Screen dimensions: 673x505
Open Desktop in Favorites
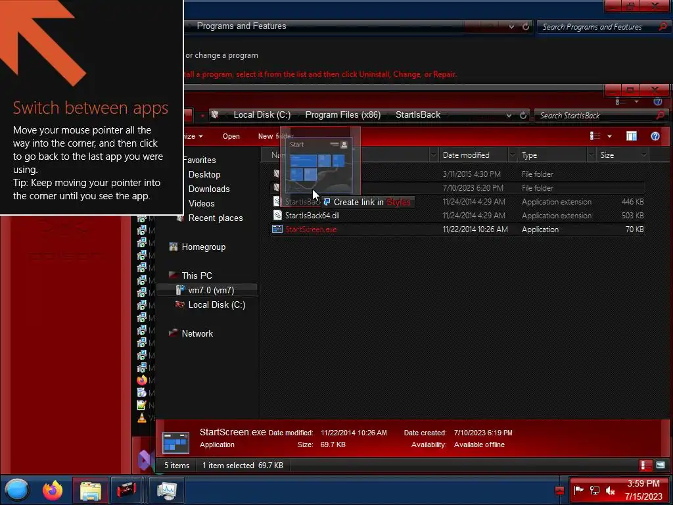pyautogui.click(x=204, y=174)
